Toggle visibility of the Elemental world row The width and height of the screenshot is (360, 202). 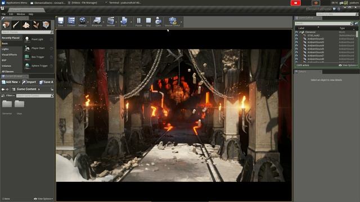296,32
